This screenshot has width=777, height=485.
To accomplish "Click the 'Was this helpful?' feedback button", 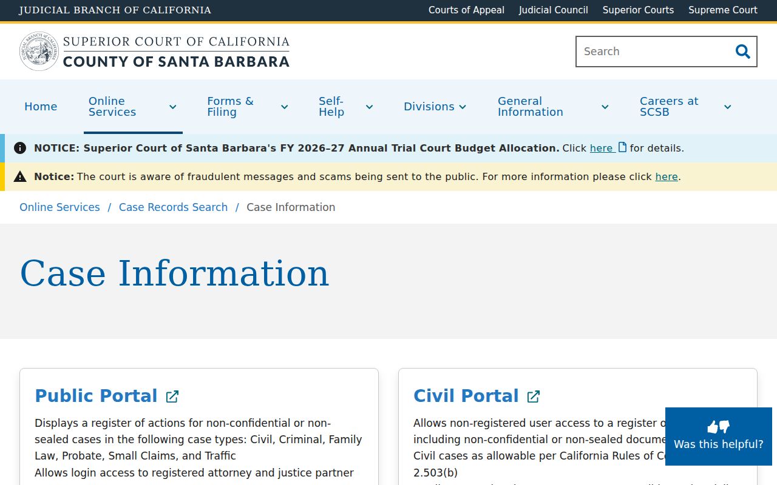I will coord(719,436).
